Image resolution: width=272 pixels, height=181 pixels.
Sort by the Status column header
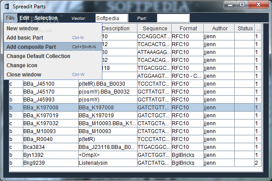(x=245, y=29)
